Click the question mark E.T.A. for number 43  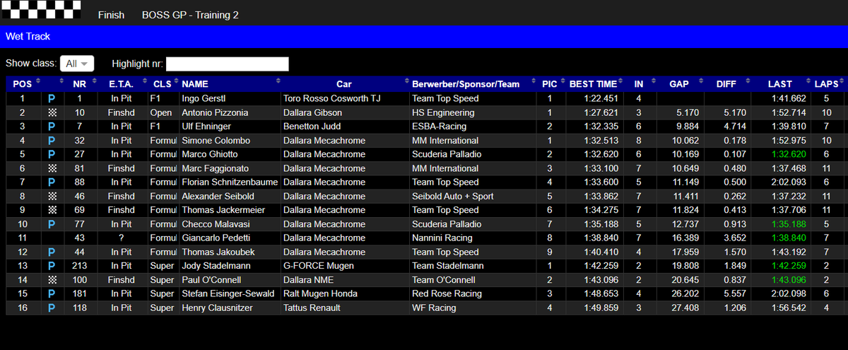click(x=122, y=238)
